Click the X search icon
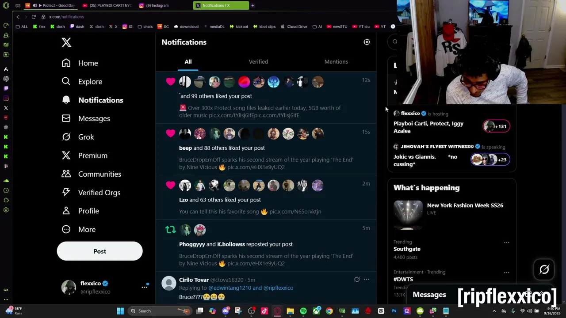This screenshot has width=566, height=318. coord(395,42)
